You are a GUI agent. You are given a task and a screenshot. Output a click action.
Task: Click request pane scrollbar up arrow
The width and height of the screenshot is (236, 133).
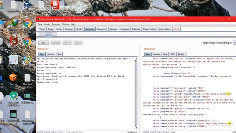[136, 58]
